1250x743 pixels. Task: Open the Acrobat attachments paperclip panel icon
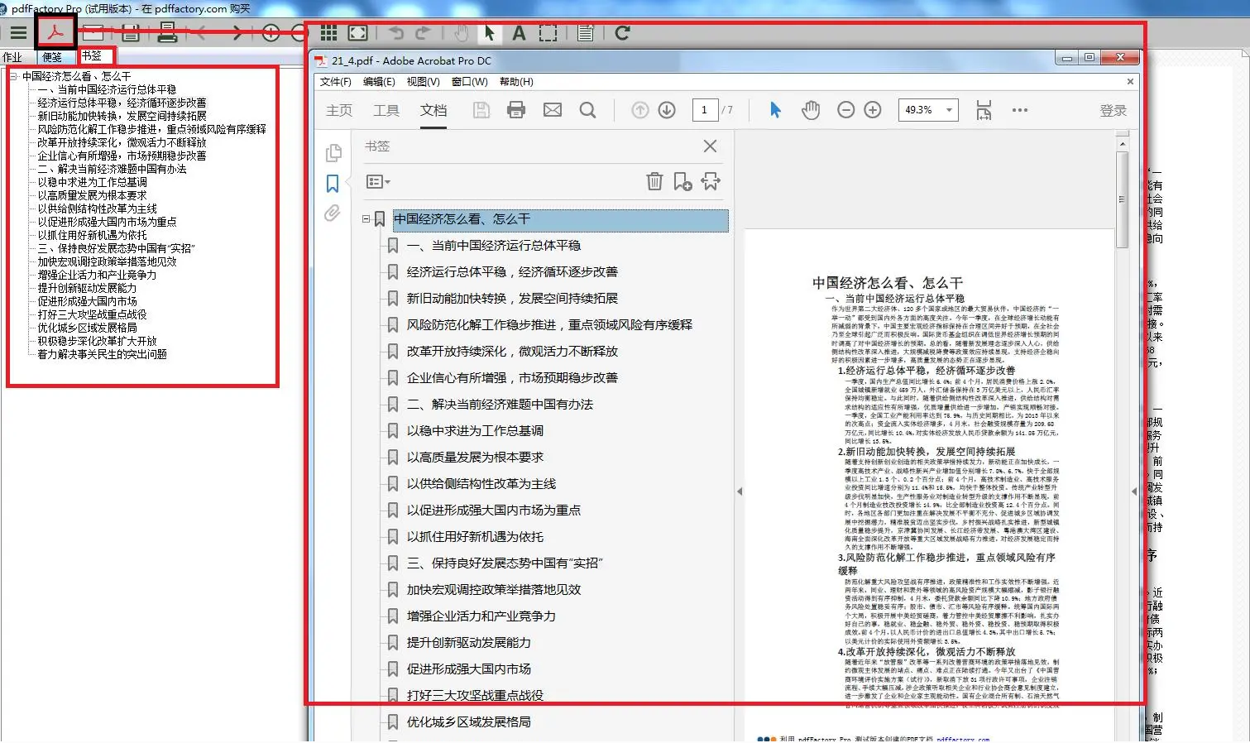point(333,213)
